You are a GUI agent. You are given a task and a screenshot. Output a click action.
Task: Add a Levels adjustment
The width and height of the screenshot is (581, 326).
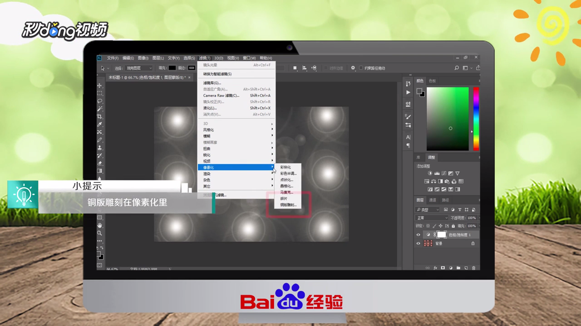[x=437, y=173]
